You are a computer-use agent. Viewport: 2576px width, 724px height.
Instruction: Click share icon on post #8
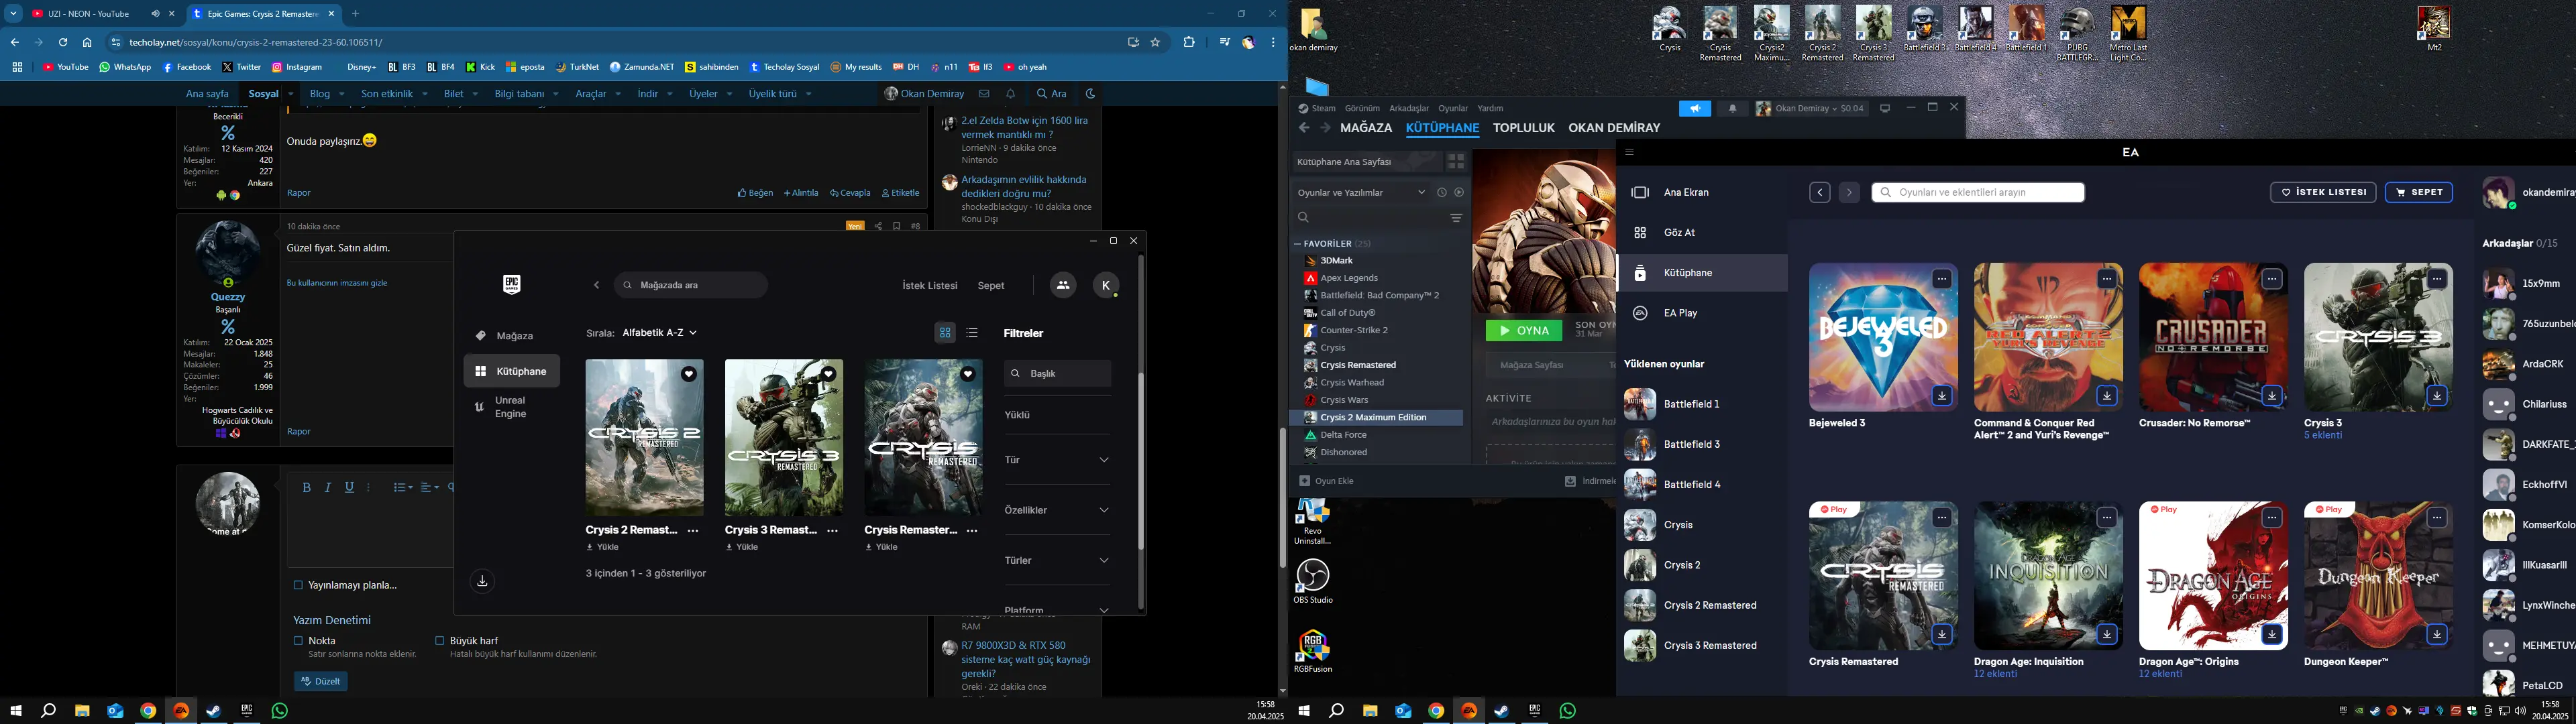point(878,226)
